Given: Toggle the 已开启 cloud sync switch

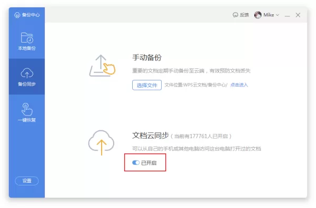Looking at the screenshot, I should tap(136, 163).
